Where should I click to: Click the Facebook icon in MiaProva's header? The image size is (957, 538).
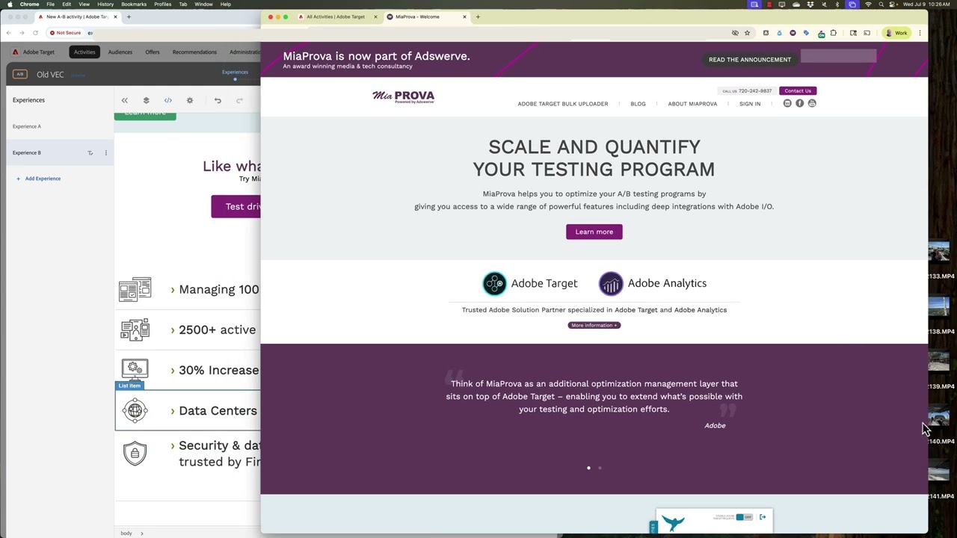[x=800, y=104]
